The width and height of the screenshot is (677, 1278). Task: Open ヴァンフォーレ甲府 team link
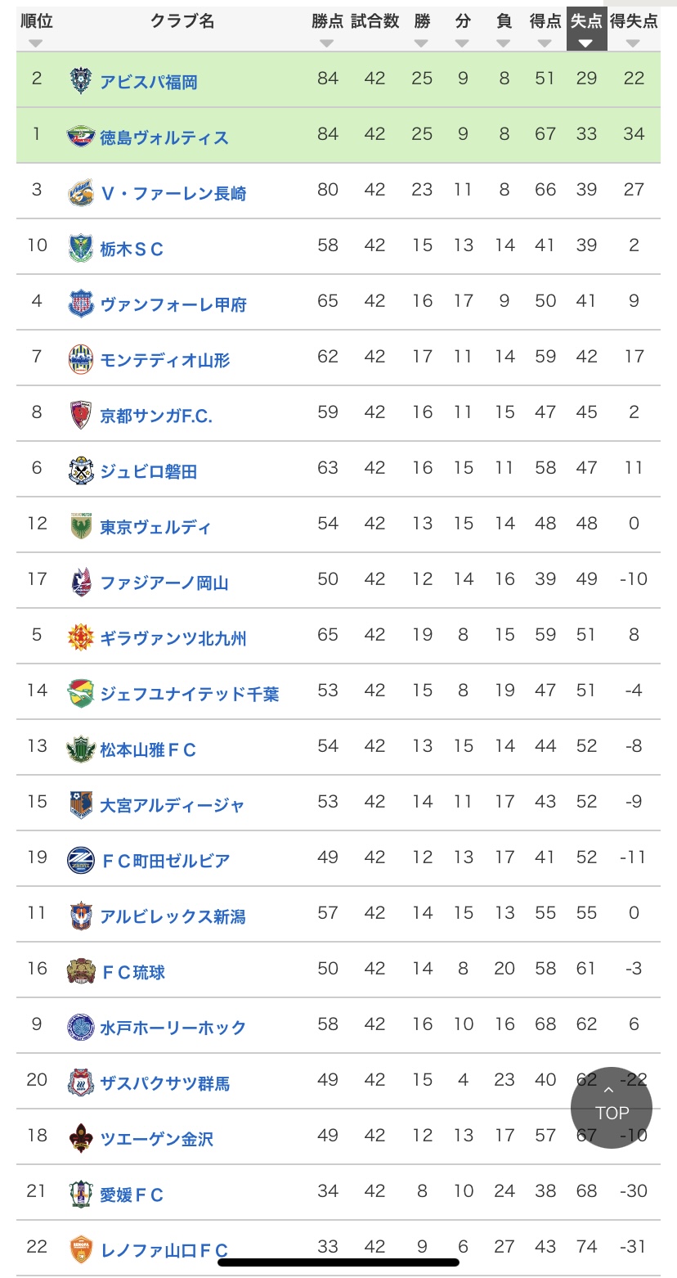tap(173, 304)
